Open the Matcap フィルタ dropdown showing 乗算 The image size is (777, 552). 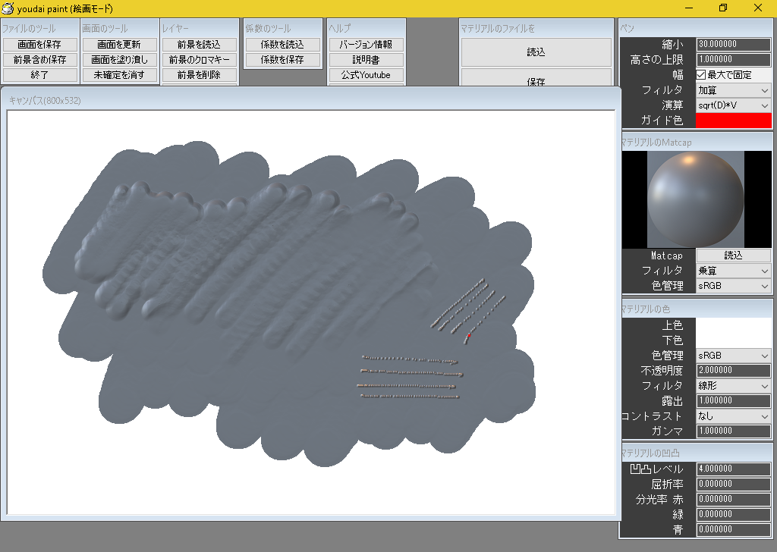click(733, 270)
